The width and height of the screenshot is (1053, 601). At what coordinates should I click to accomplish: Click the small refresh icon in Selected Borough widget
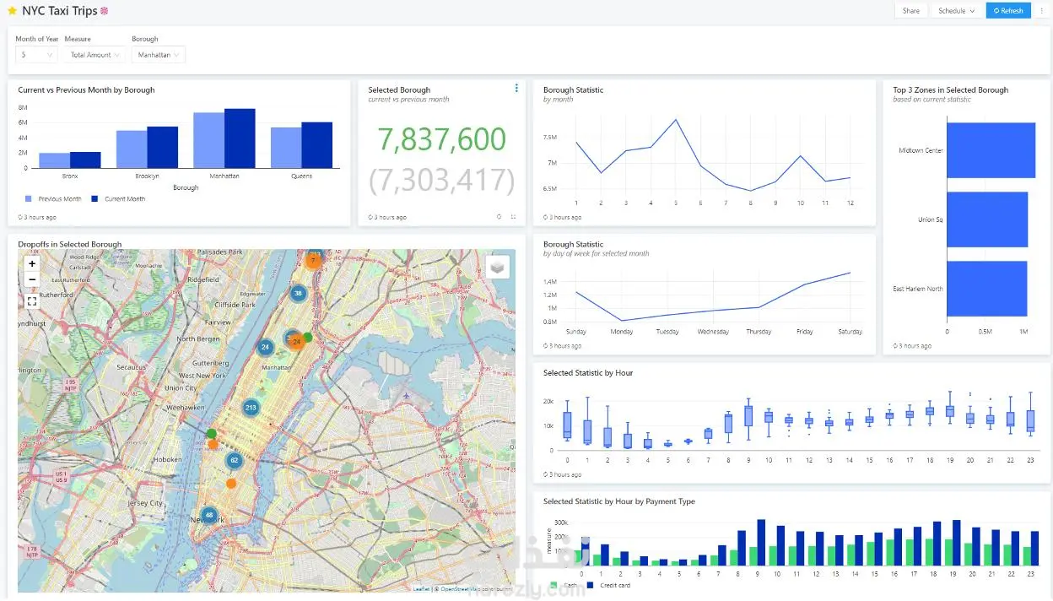click(499, 217)
